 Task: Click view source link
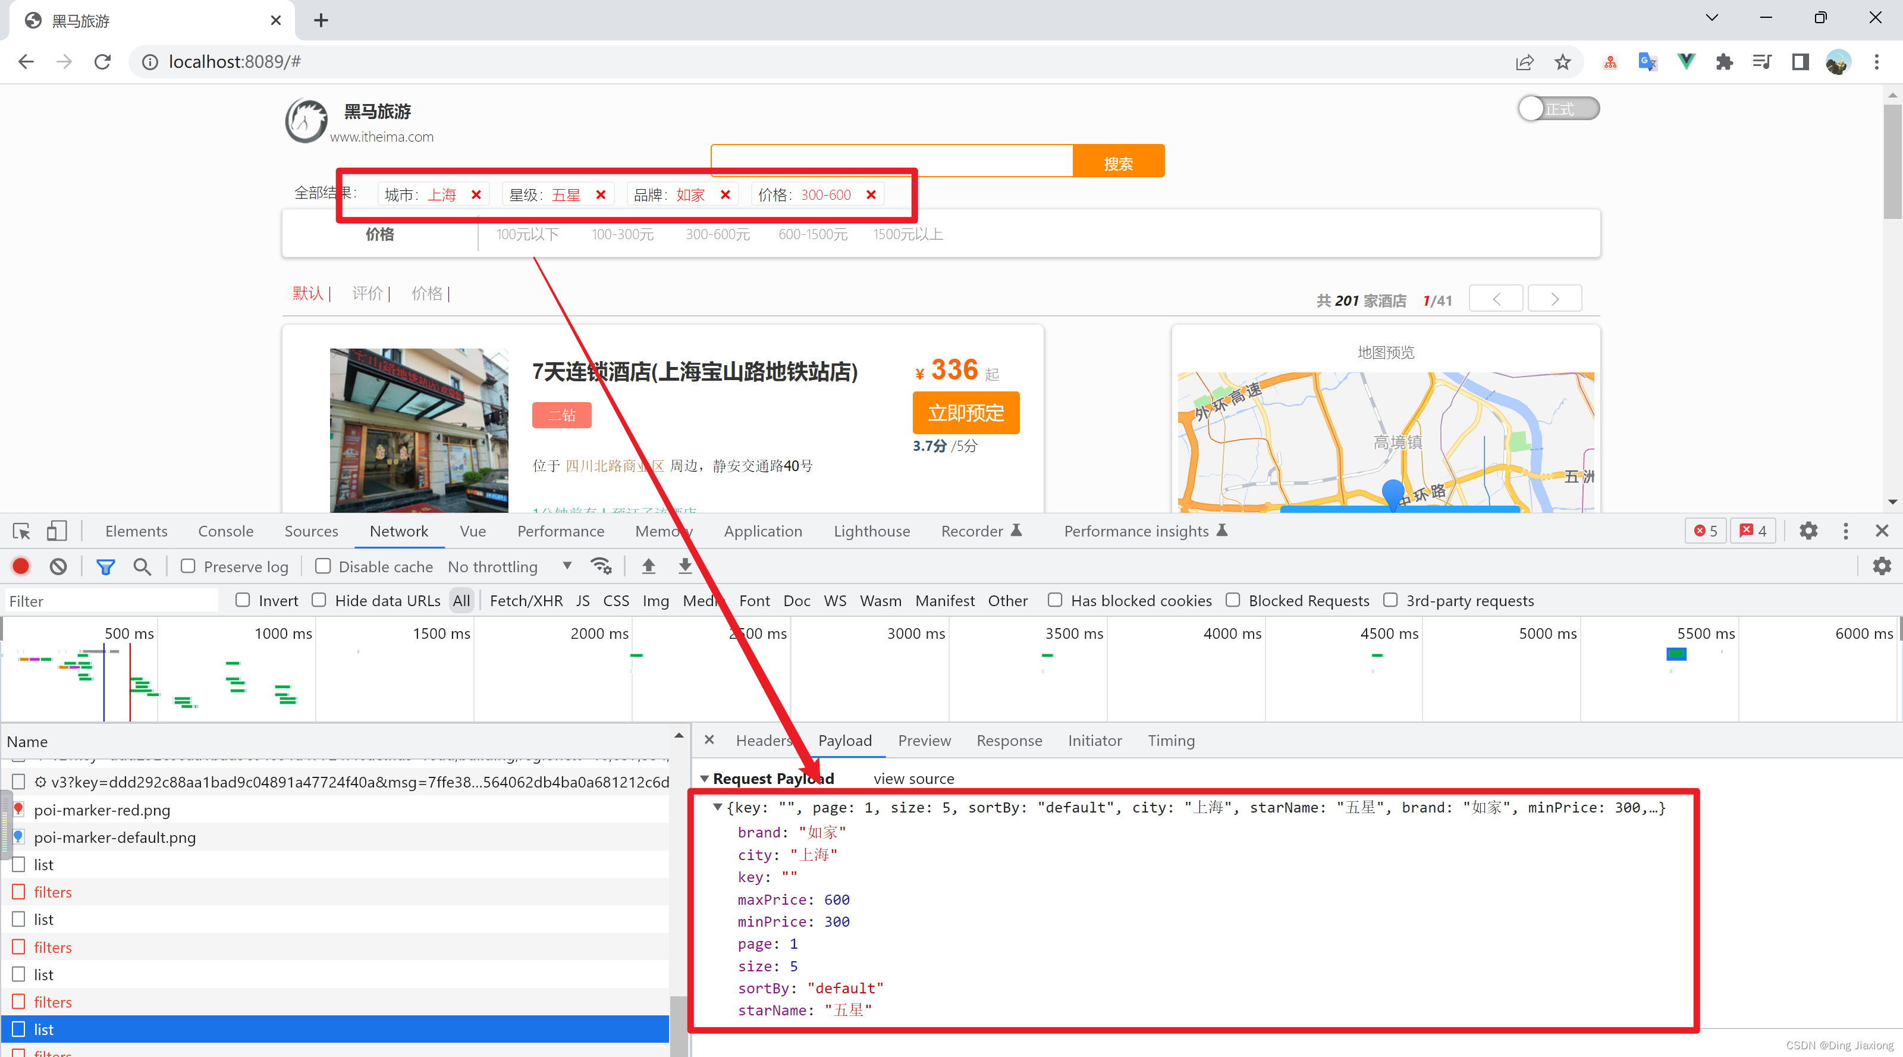914,779
